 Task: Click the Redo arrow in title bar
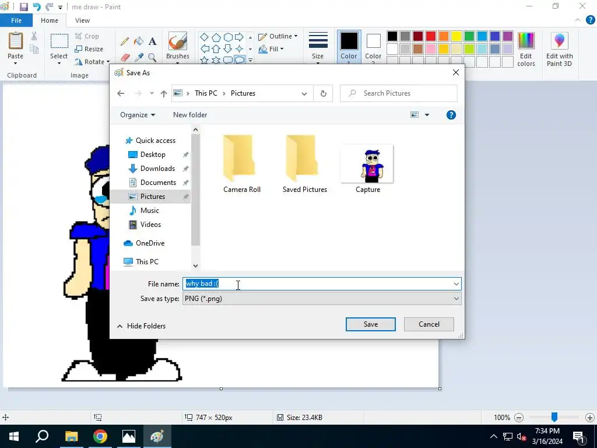(49, 7)
